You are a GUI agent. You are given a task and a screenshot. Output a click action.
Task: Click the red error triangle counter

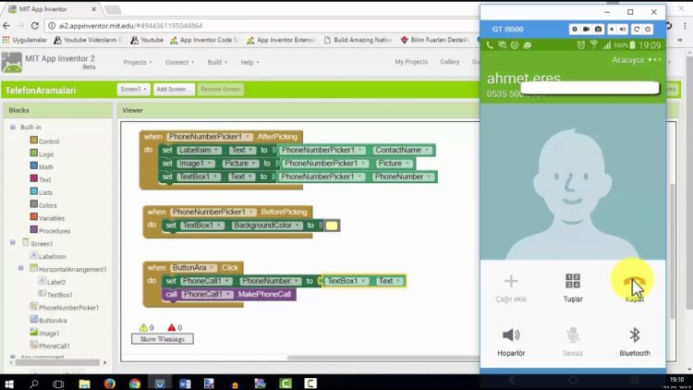[172, 328]
